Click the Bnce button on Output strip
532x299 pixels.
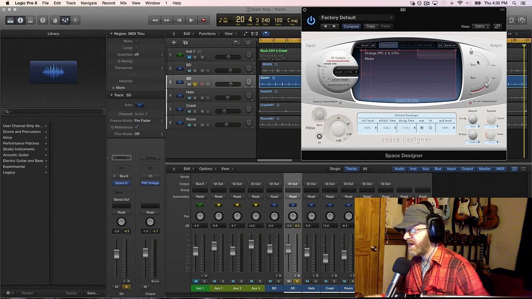click(x=155, y=282)
